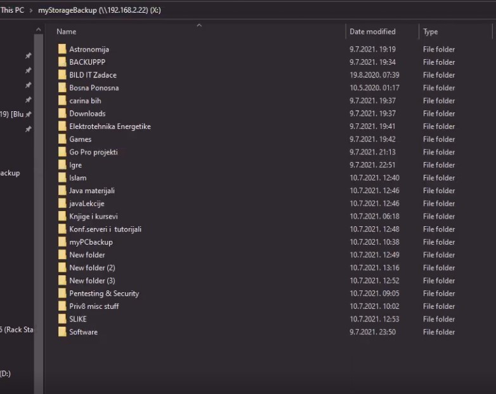Click the Bosna Ponosna folder icon
The height and width of the screenshot is (394, 496).
(x=62, y=88)
